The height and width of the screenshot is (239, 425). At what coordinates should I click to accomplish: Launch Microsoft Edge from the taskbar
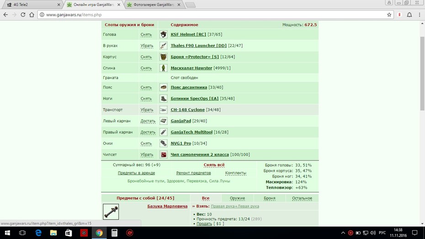[38, 233]
